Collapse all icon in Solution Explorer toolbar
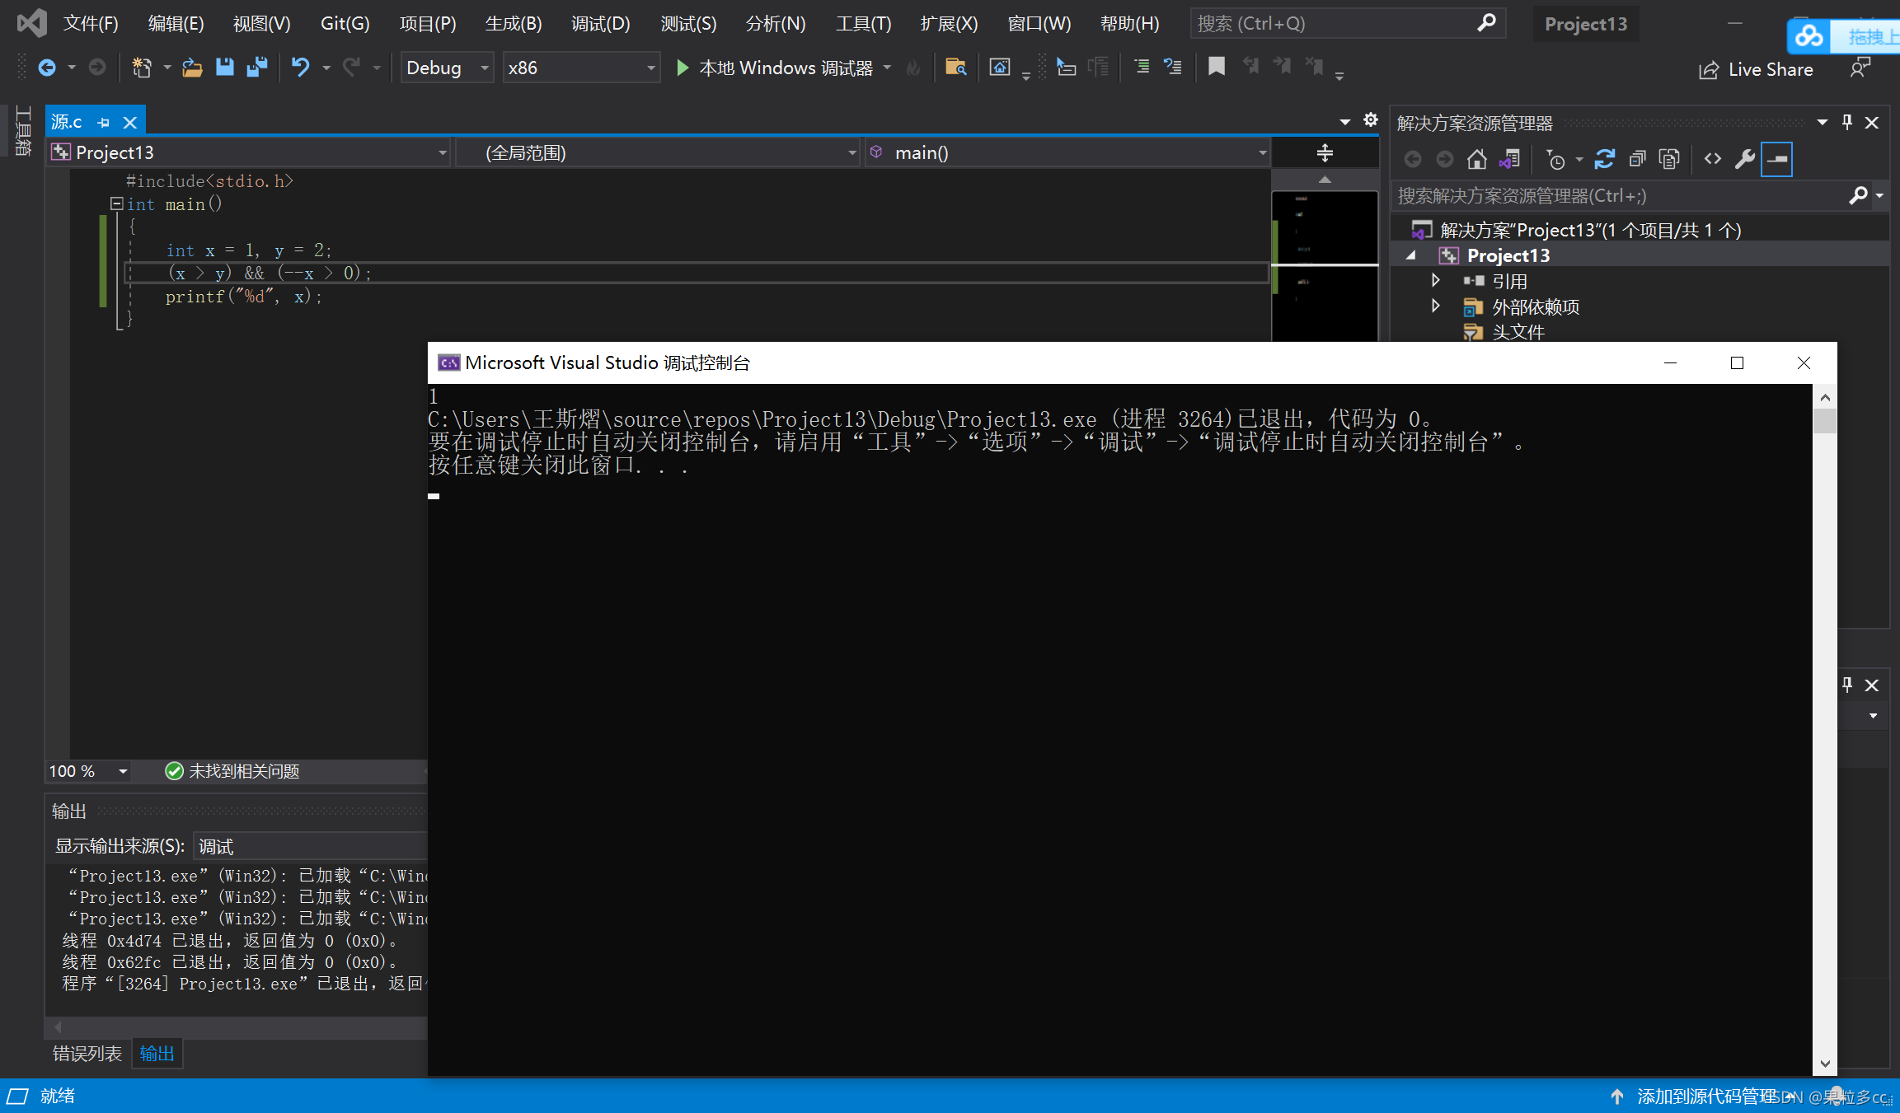 1637,159
